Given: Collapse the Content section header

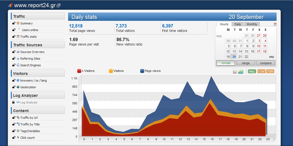Looking at the screenshot, I should click(38, 111).
